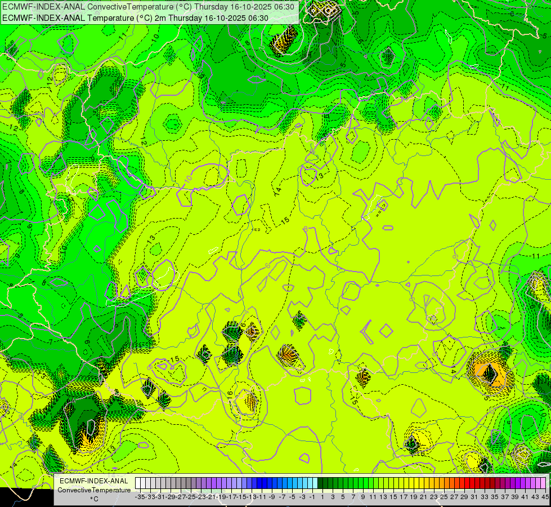Image resolution: width=551 pixels, height=507 pixels.
Task: Click the legend's ConvectiveTemperature label
Action: (x=94, y=490)
